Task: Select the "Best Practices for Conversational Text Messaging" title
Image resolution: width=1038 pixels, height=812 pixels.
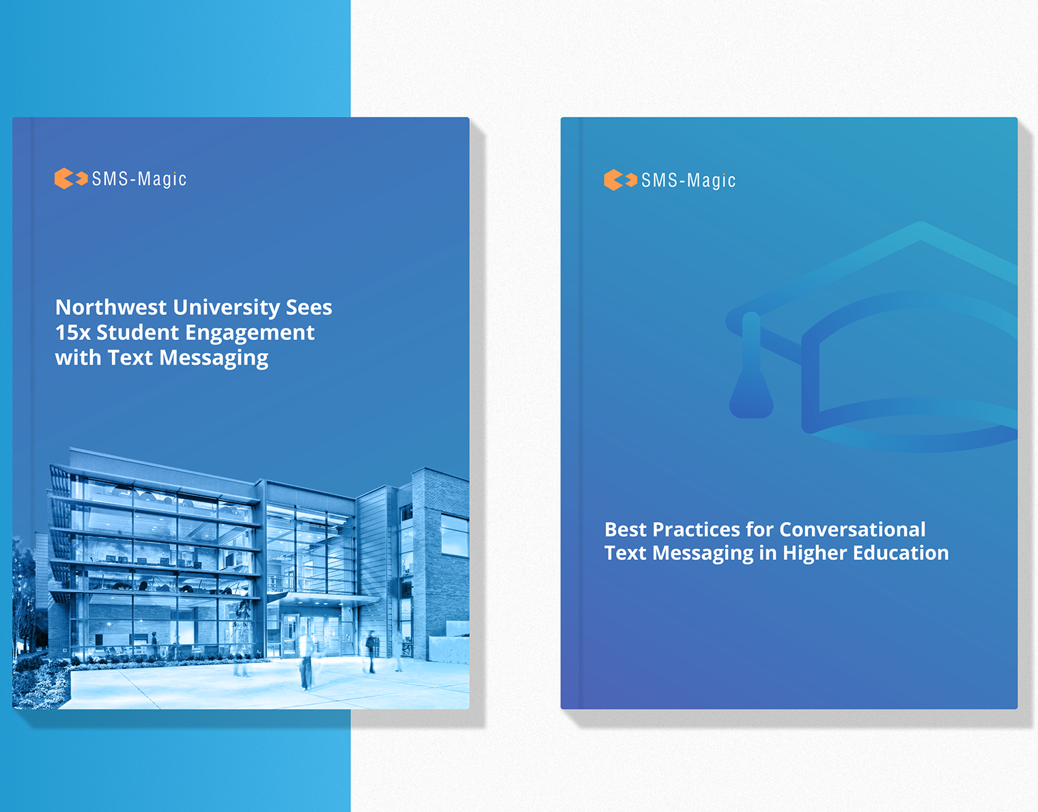Action: [776, 541]
